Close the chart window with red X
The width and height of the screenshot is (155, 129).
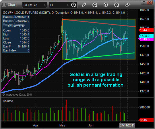click(150, 3)
